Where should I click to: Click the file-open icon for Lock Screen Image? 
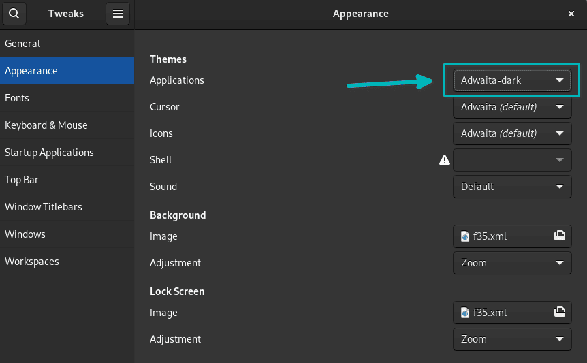560,312
